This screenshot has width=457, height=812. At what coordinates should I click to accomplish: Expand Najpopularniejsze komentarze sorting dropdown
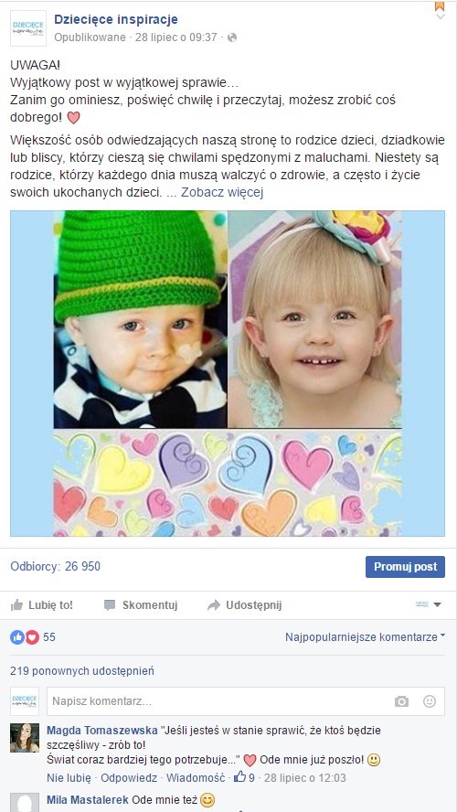[x=365, y=637]
